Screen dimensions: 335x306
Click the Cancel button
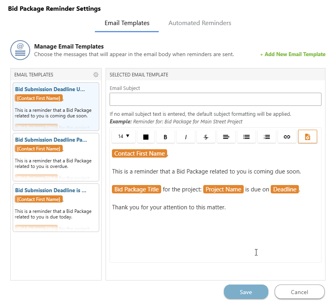point(300,292)
